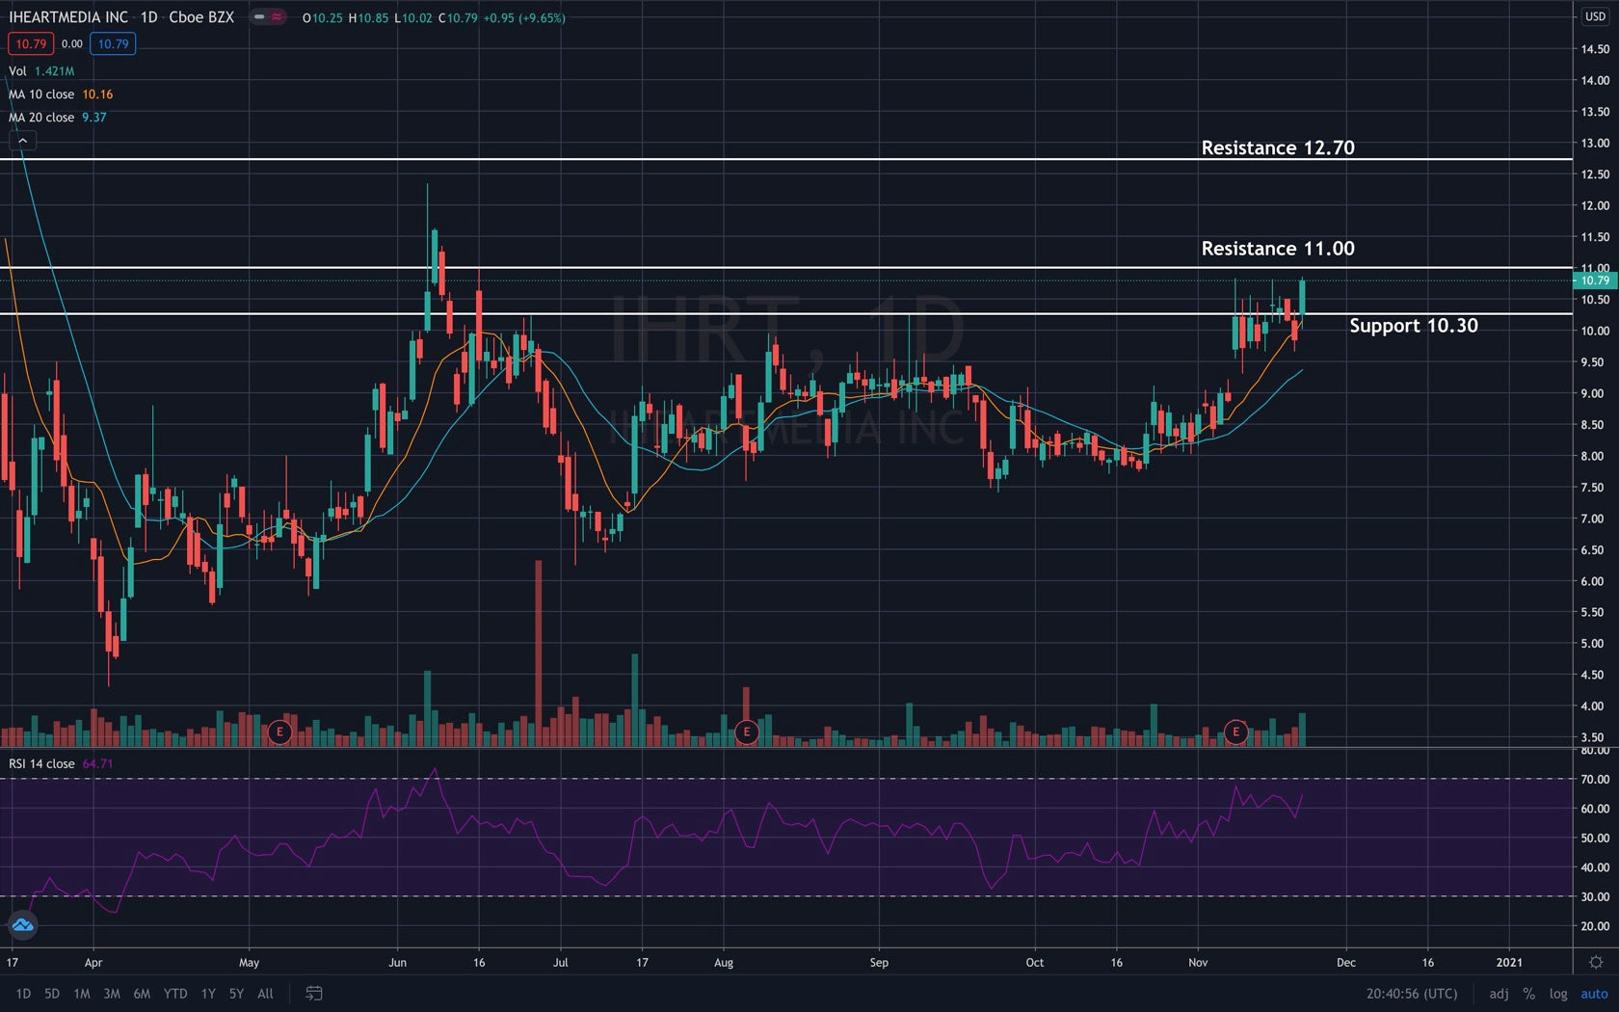Click the 10.79 current price axis tag
The image size is (1619, 1012).
click(1595, 280)
